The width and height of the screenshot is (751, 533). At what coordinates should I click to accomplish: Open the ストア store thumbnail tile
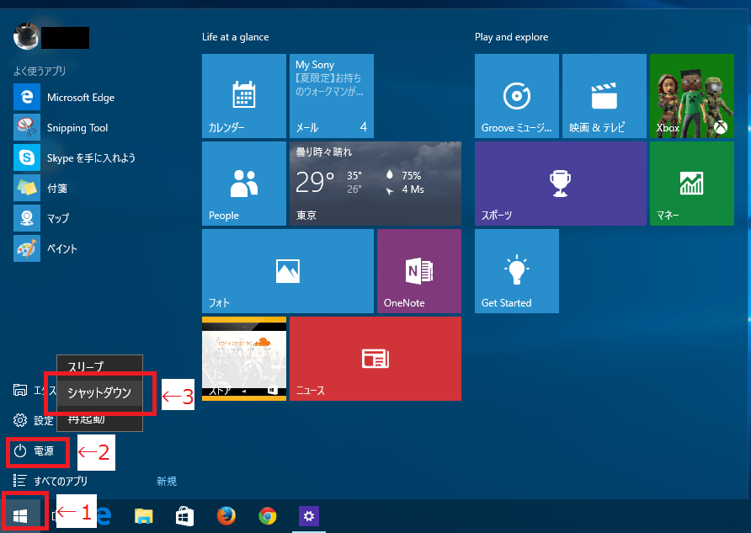(244, 358)
